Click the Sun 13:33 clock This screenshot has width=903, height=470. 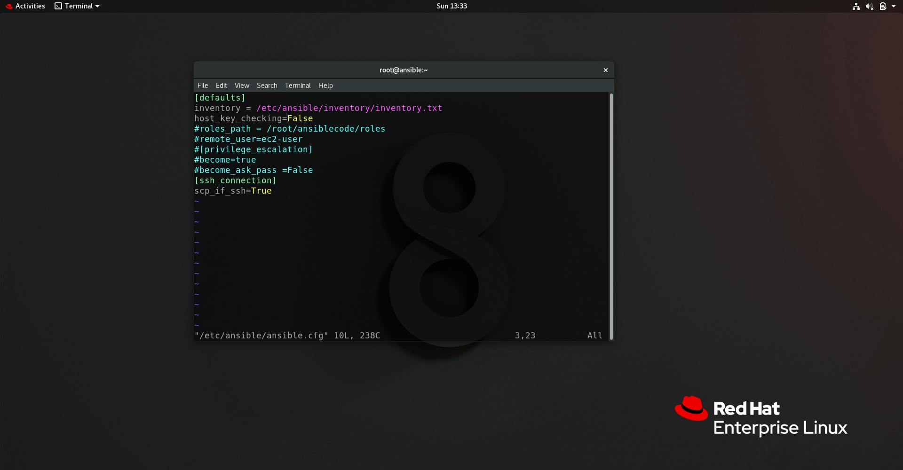pyautogui.click(x=451, y=6)
